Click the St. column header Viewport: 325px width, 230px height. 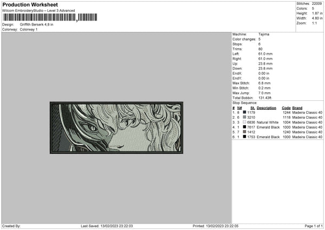point(252,108)
